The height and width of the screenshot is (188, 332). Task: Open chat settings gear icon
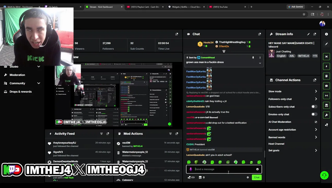[x=248, y=178]
